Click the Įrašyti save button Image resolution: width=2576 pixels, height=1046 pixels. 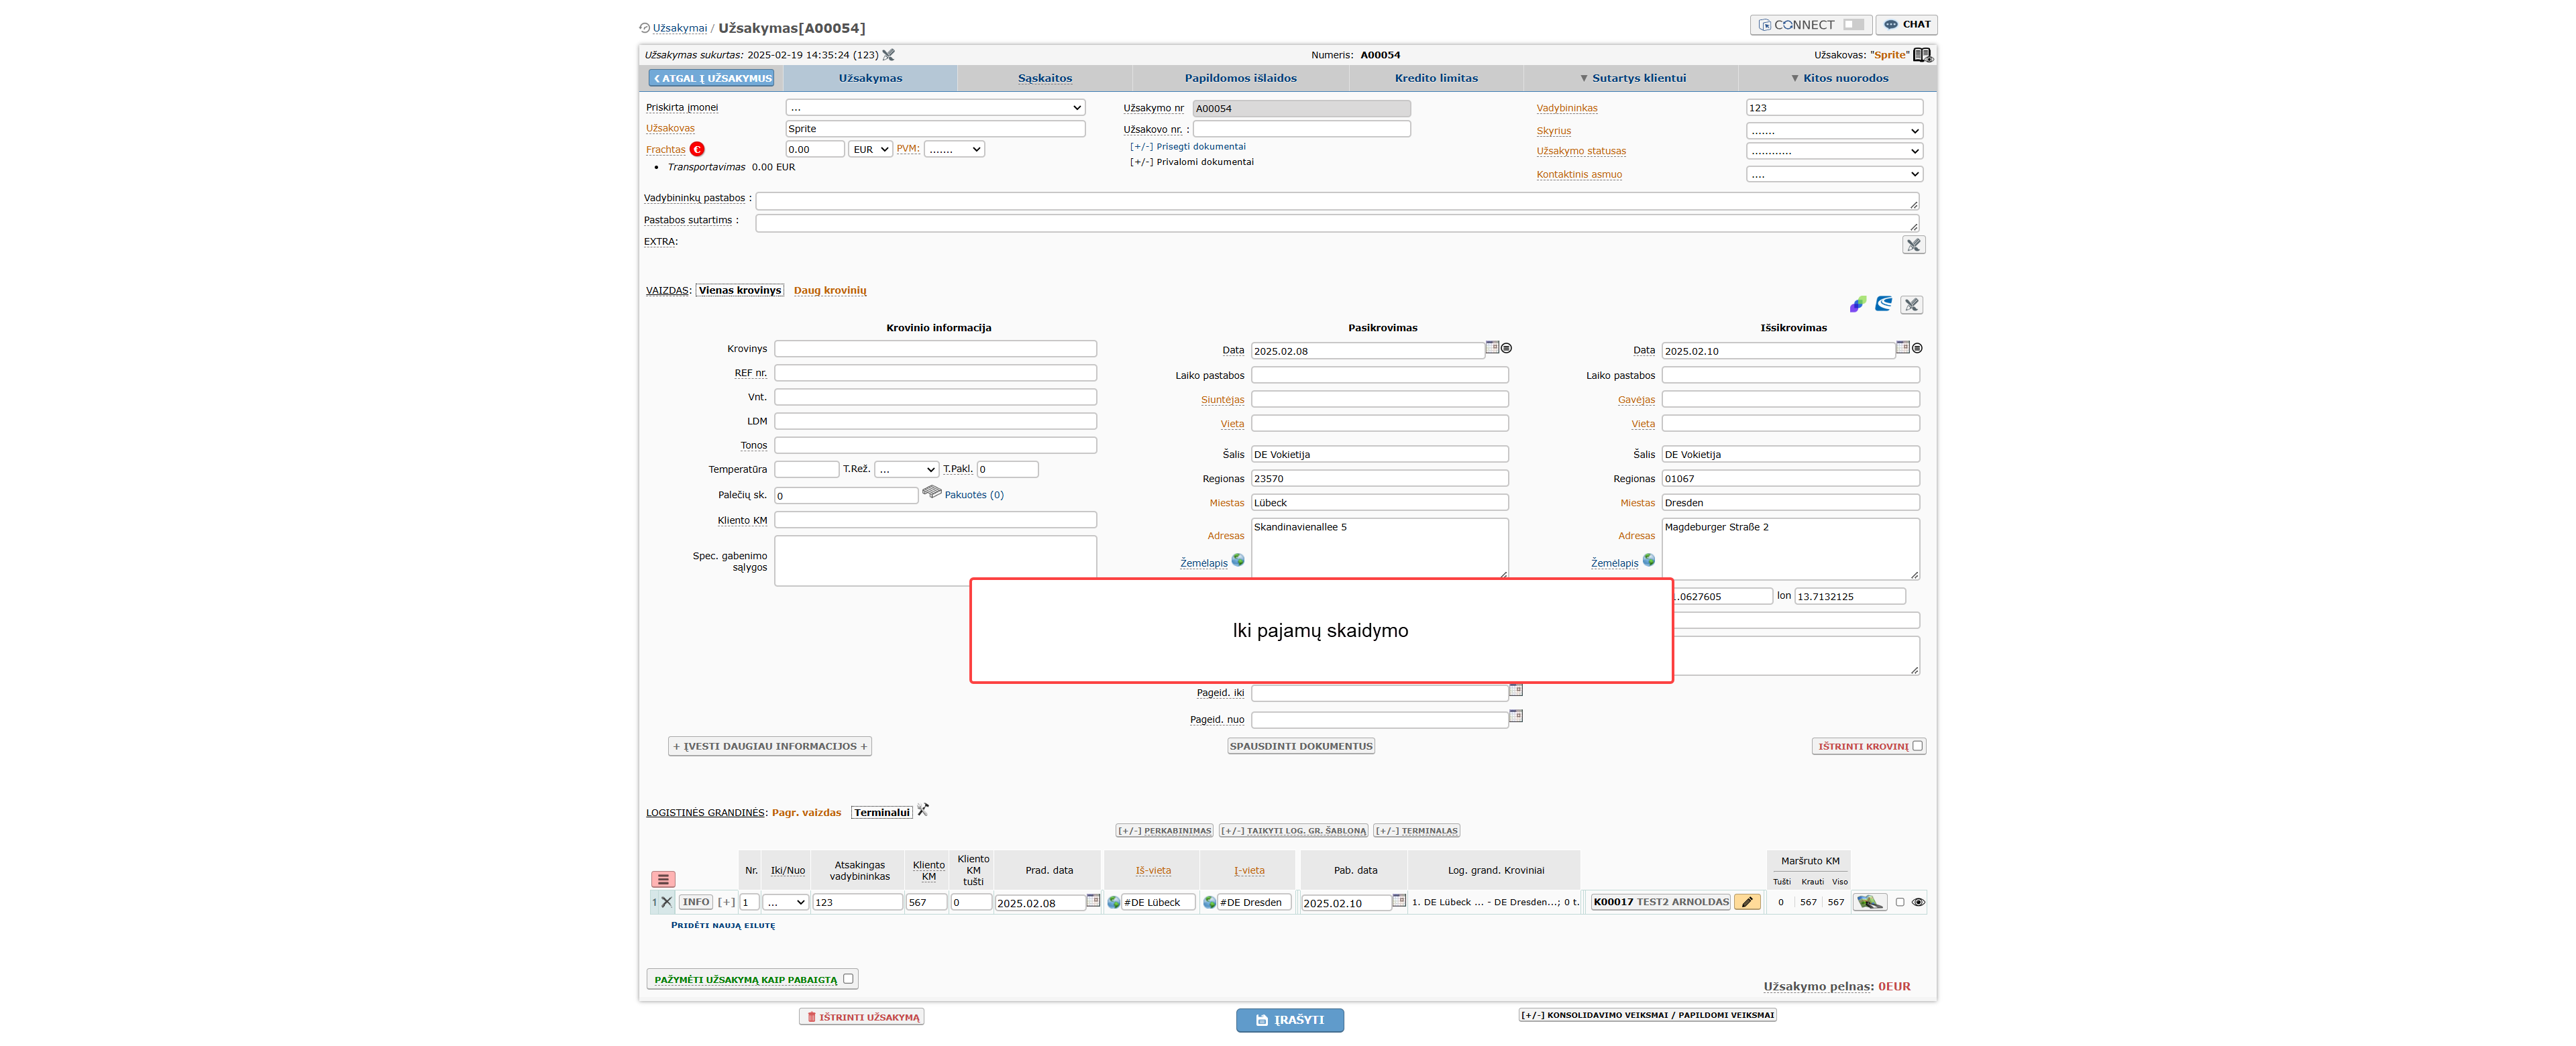1290,1020
